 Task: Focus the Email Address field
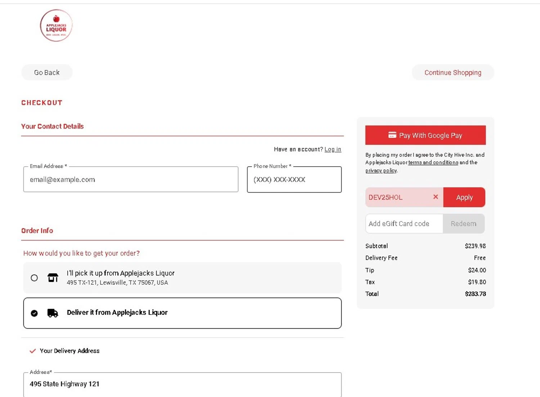131,179
